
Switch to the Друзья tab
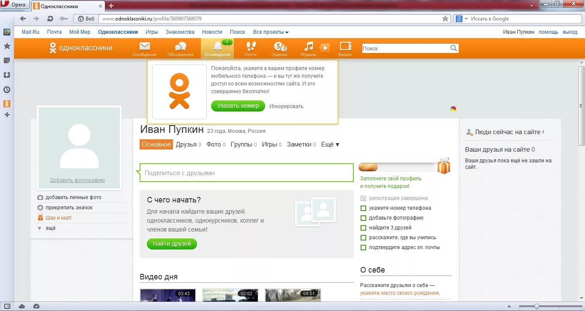(x=188, y=144)
